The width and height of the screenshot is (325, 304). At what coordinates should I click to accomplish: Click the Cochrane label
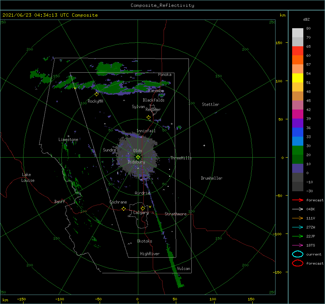(118, 202)
